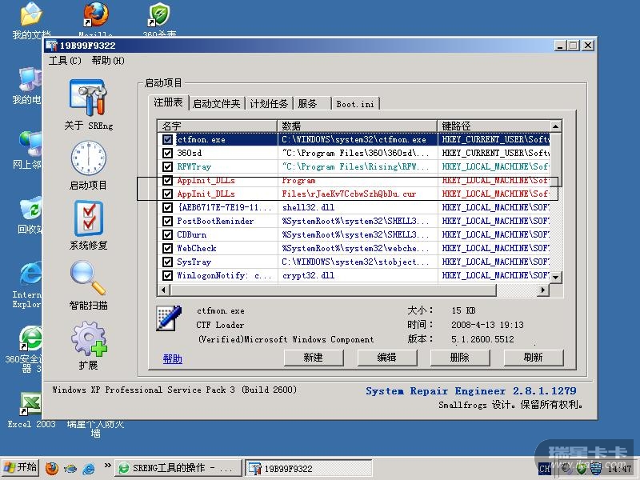The image size is (640, 480).
Task: Open the 工具(C) menu
Action: (65, 61)
